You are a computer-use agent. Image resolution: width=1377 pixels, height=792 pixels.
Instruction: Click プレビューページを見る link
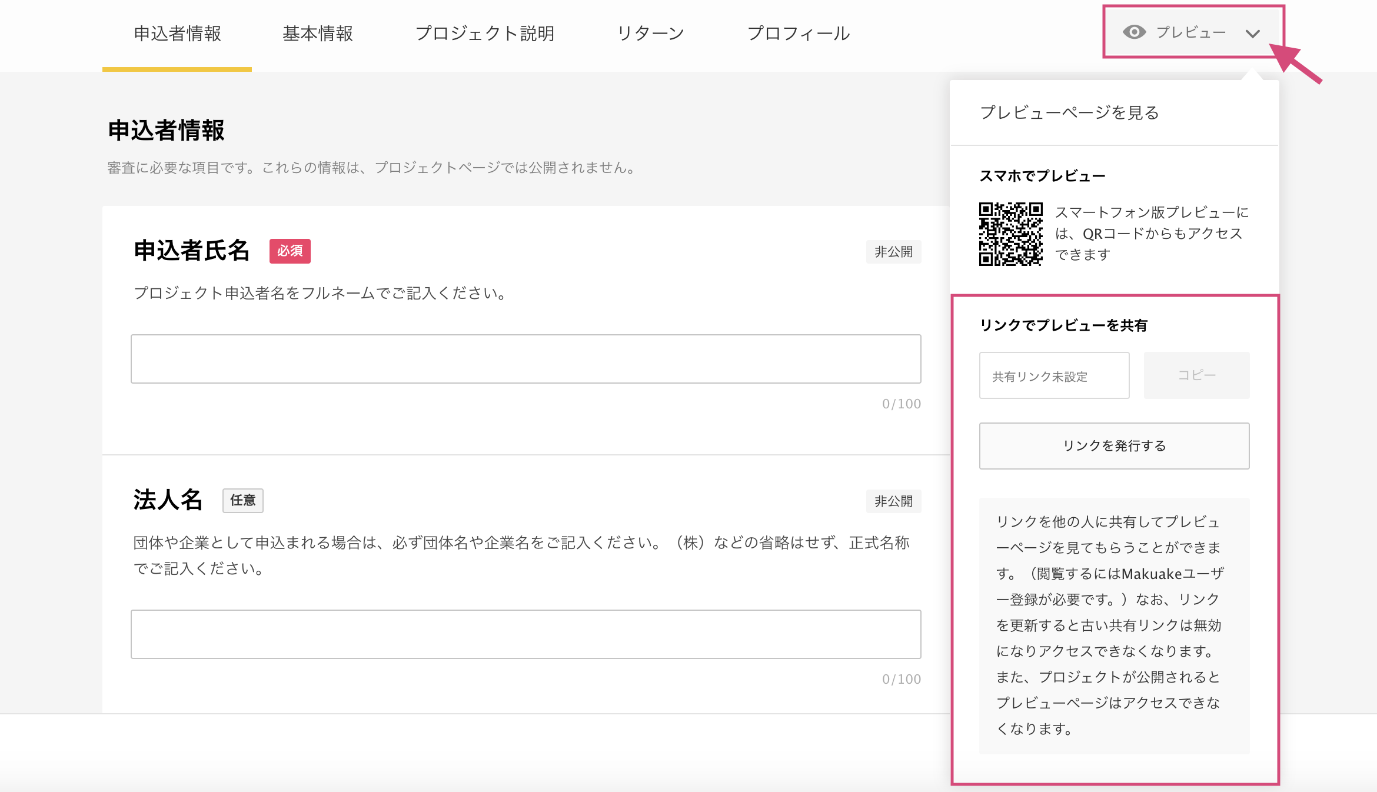click(1069, 112)
